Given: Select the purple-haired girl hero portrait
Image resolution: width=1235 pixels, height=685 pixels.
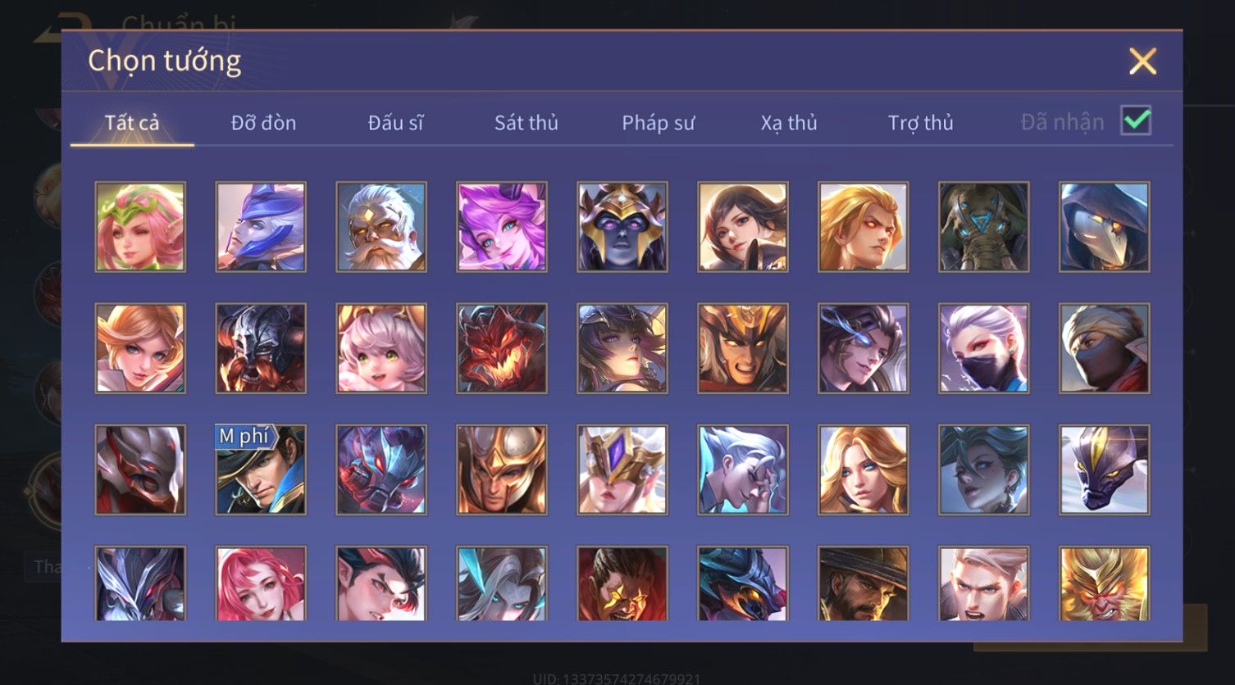Looking at the screenshot, I should (x=502, y=227).
